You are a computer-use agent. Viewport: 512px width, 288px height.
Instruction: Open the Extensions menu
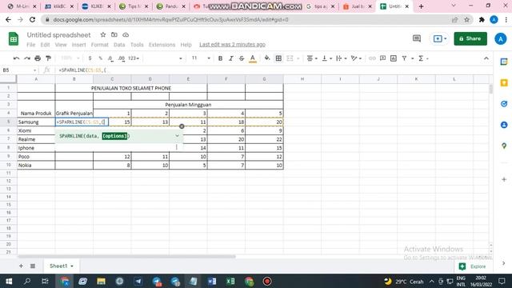coord(162,45)
